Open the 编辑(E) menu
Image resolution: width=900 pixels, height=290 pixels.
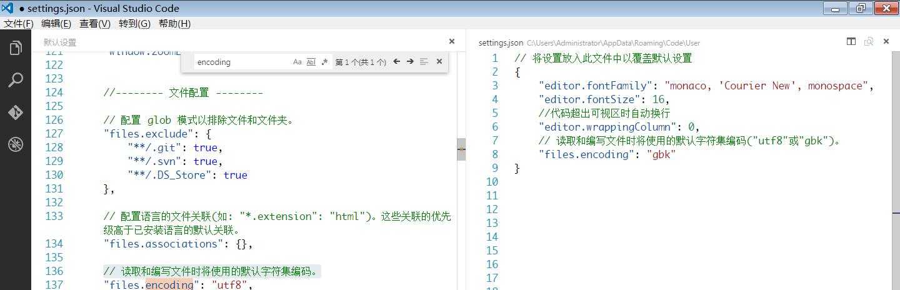pos(56,24)
